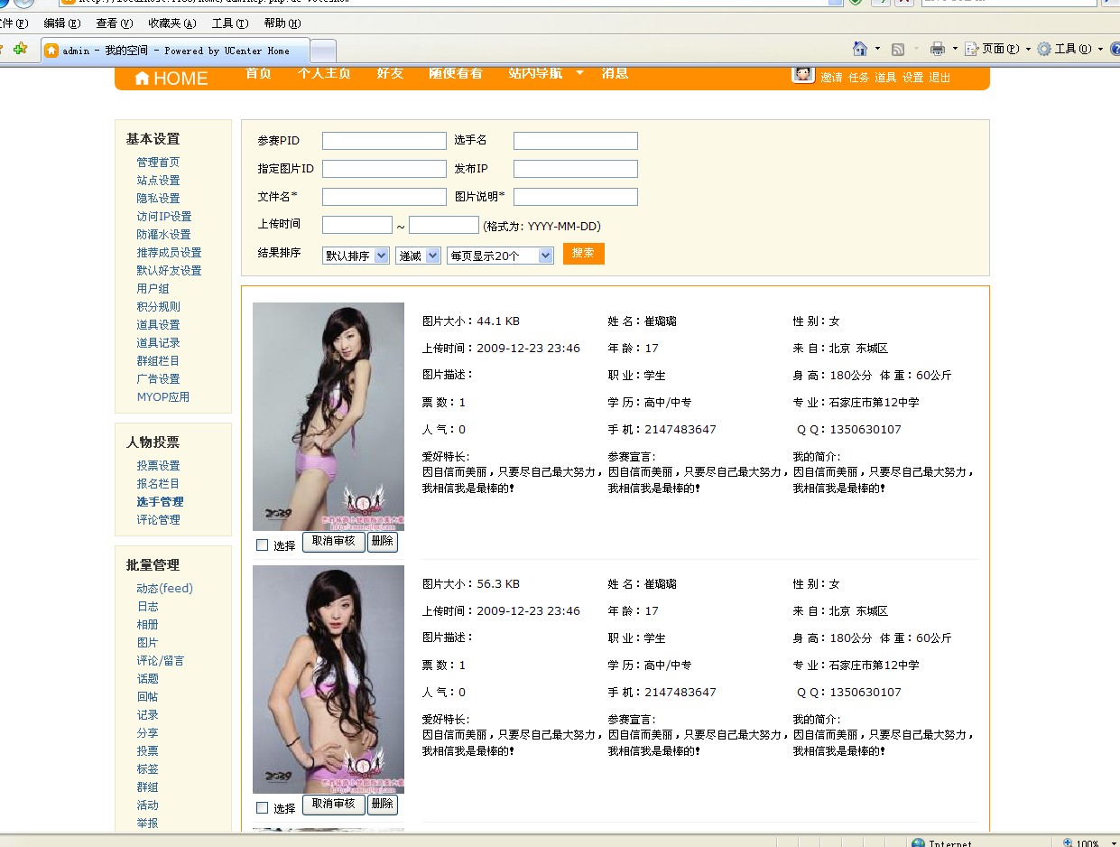
Task: Click the Internet zone globe in status bar
Action: (918, 843)
